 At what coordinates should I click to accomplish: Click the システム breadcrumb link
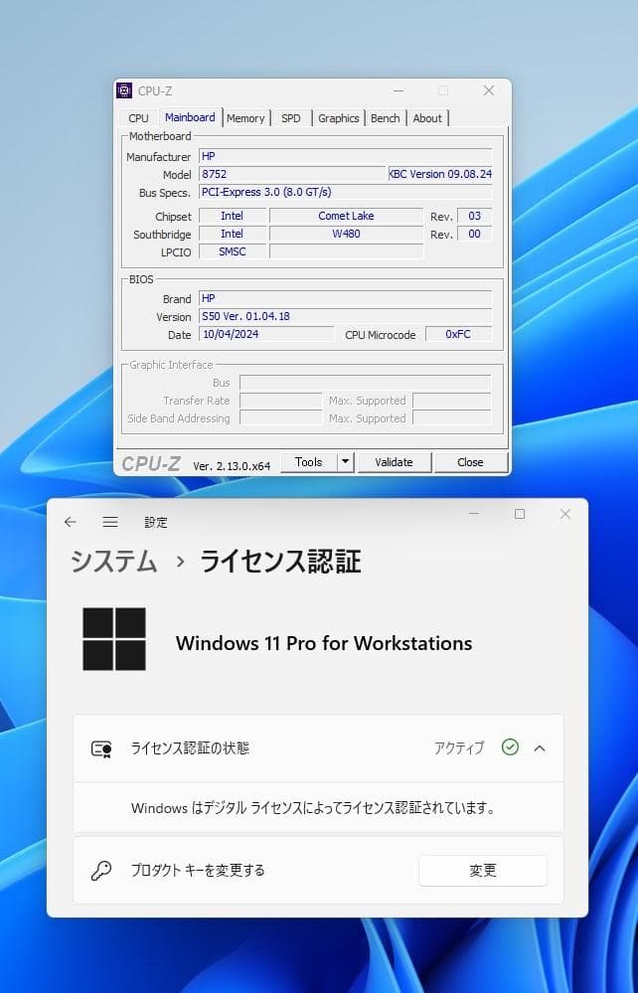(114, 562)
